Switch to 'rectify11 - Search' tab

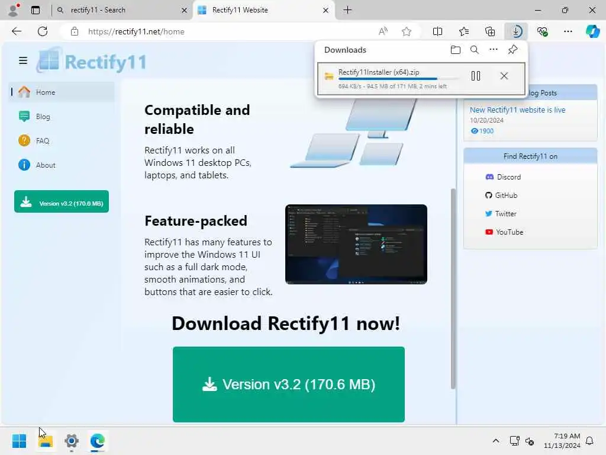[122, 10]
